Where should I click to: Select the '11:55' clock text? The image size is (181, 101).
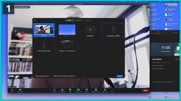pos(166,48)
